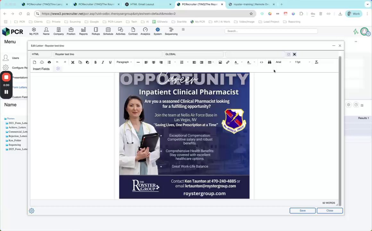Open the Analytics menu

point(145,31)
